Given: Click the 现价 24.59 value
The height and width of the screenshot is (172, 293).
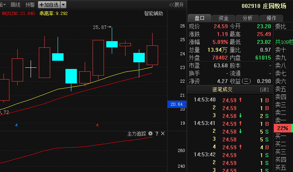Looking at the screenshot, I should tap(221, 26).
